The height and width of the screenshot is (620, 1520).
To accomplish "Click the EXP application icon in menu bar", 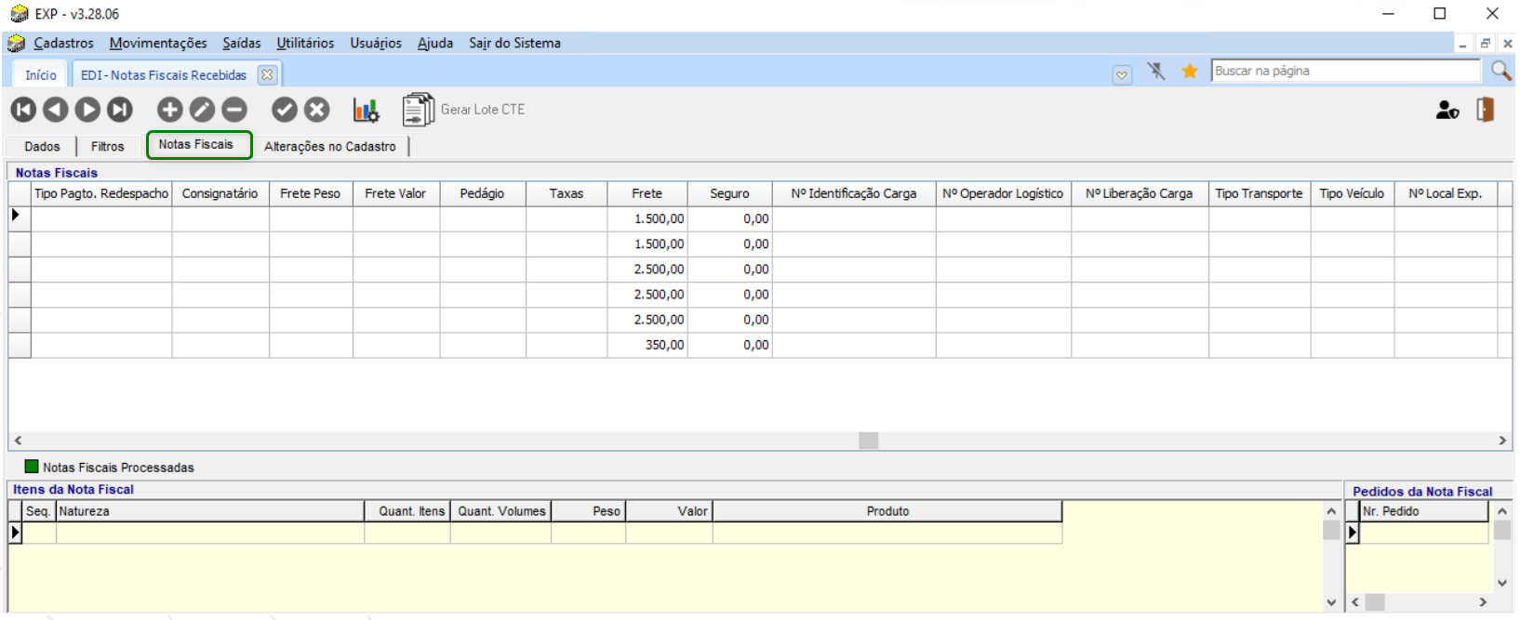I will (16, 43).
